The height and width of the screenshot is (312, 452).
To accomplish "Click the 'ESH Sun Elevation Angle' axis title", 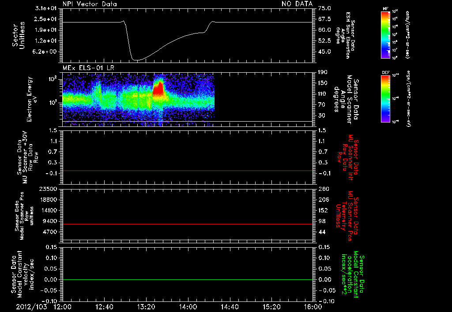I will pyautogui.click(x=345, y=35).
